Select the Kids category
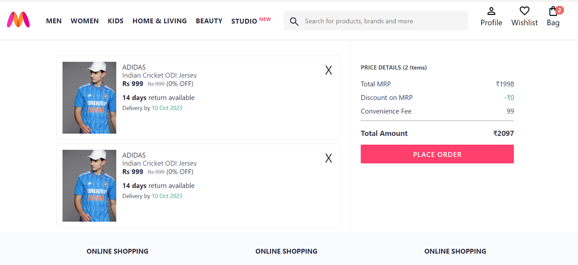The width and height of the screenshot is (578, 265). click(x=116, y=21)
